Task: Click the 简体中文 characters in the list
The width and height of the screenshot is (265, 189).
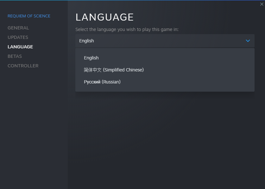Action: click(92, 70)
